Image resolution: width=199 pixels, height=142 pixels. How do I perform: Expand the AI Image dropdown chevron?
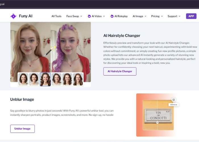tap(146, 16)
